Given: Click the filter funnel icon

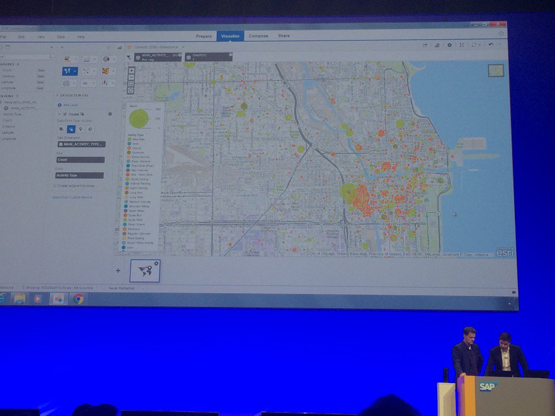Looking at the screenshot, I should click(x=129, y=57).
